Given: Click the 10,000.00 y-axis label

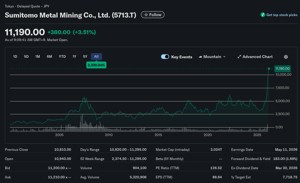Looking at the screenshot, I should point(283,75).
